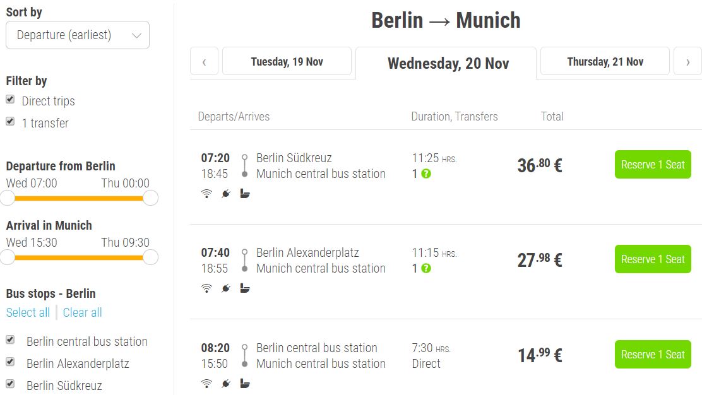Disable the Direct trips filter

coord(10,100)
